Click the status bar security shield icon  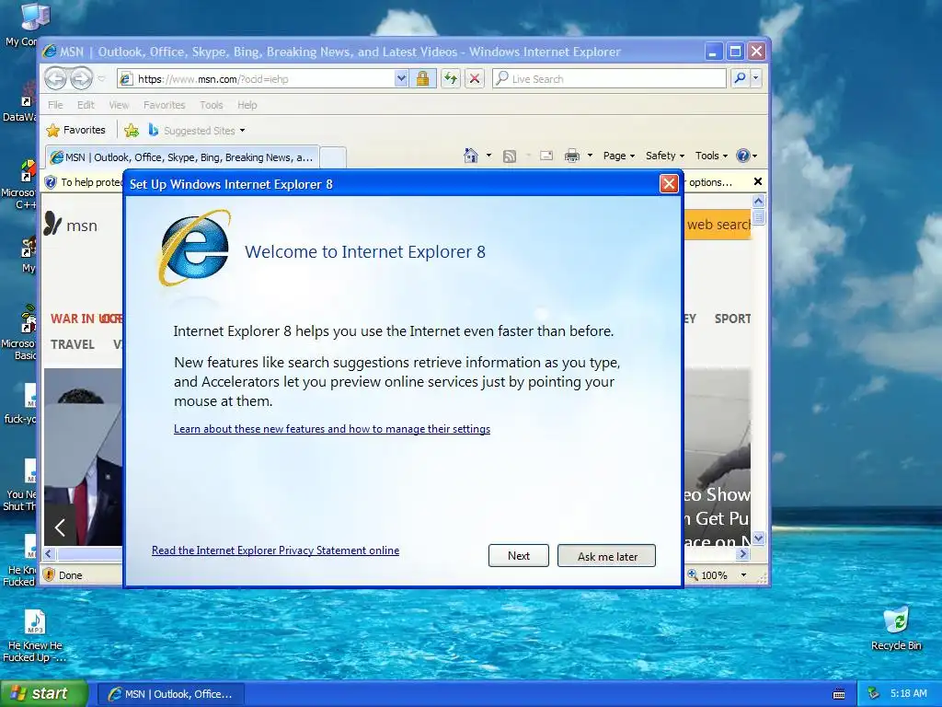tap(50, 574)
